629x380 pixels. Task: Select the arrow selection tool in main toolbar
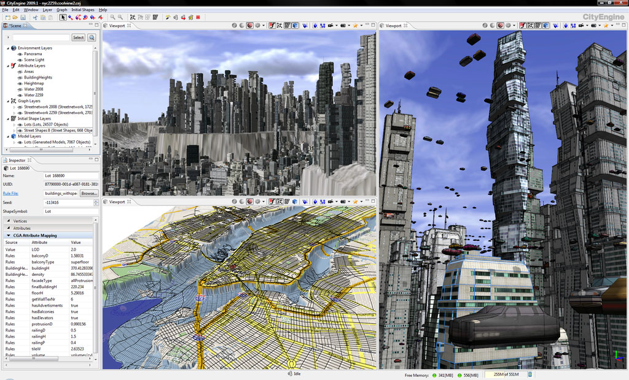click(x=63, y=17)
